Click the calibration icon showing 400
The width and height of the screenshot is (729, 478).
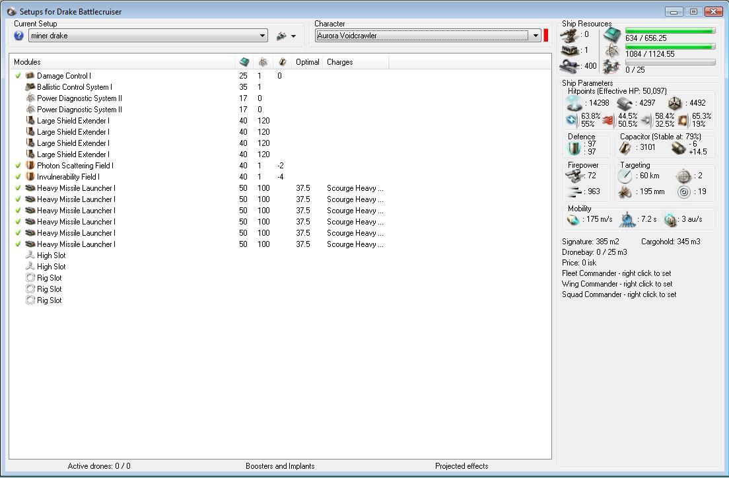tap(569, 67)
